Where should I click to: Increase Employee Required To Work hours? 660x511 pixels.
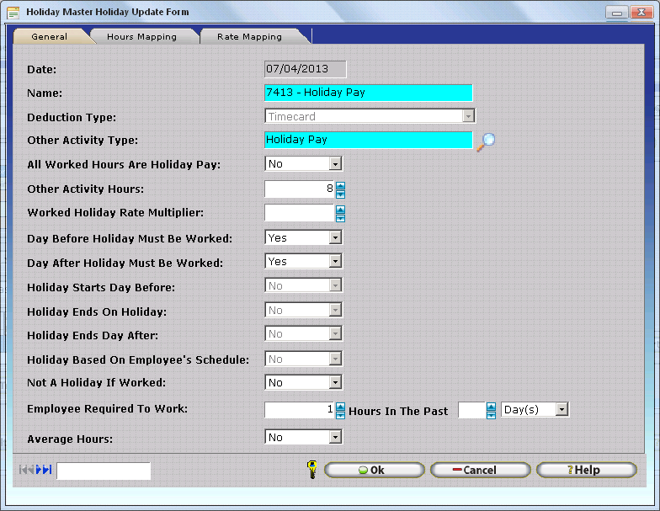pos(340,406)
